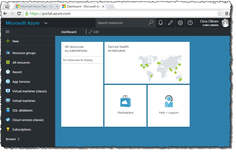Screen dimensions: 236x153
Task: Open Subscriptions label in sidebar
Action: tap(22, 130)
